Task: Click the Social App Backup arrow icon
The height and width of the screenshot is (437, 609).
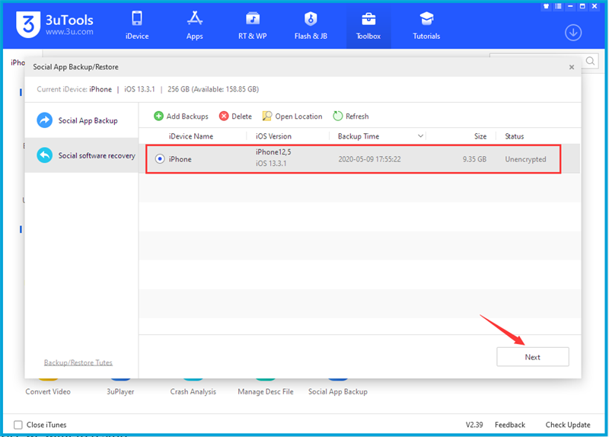Action: coord(45,120)
